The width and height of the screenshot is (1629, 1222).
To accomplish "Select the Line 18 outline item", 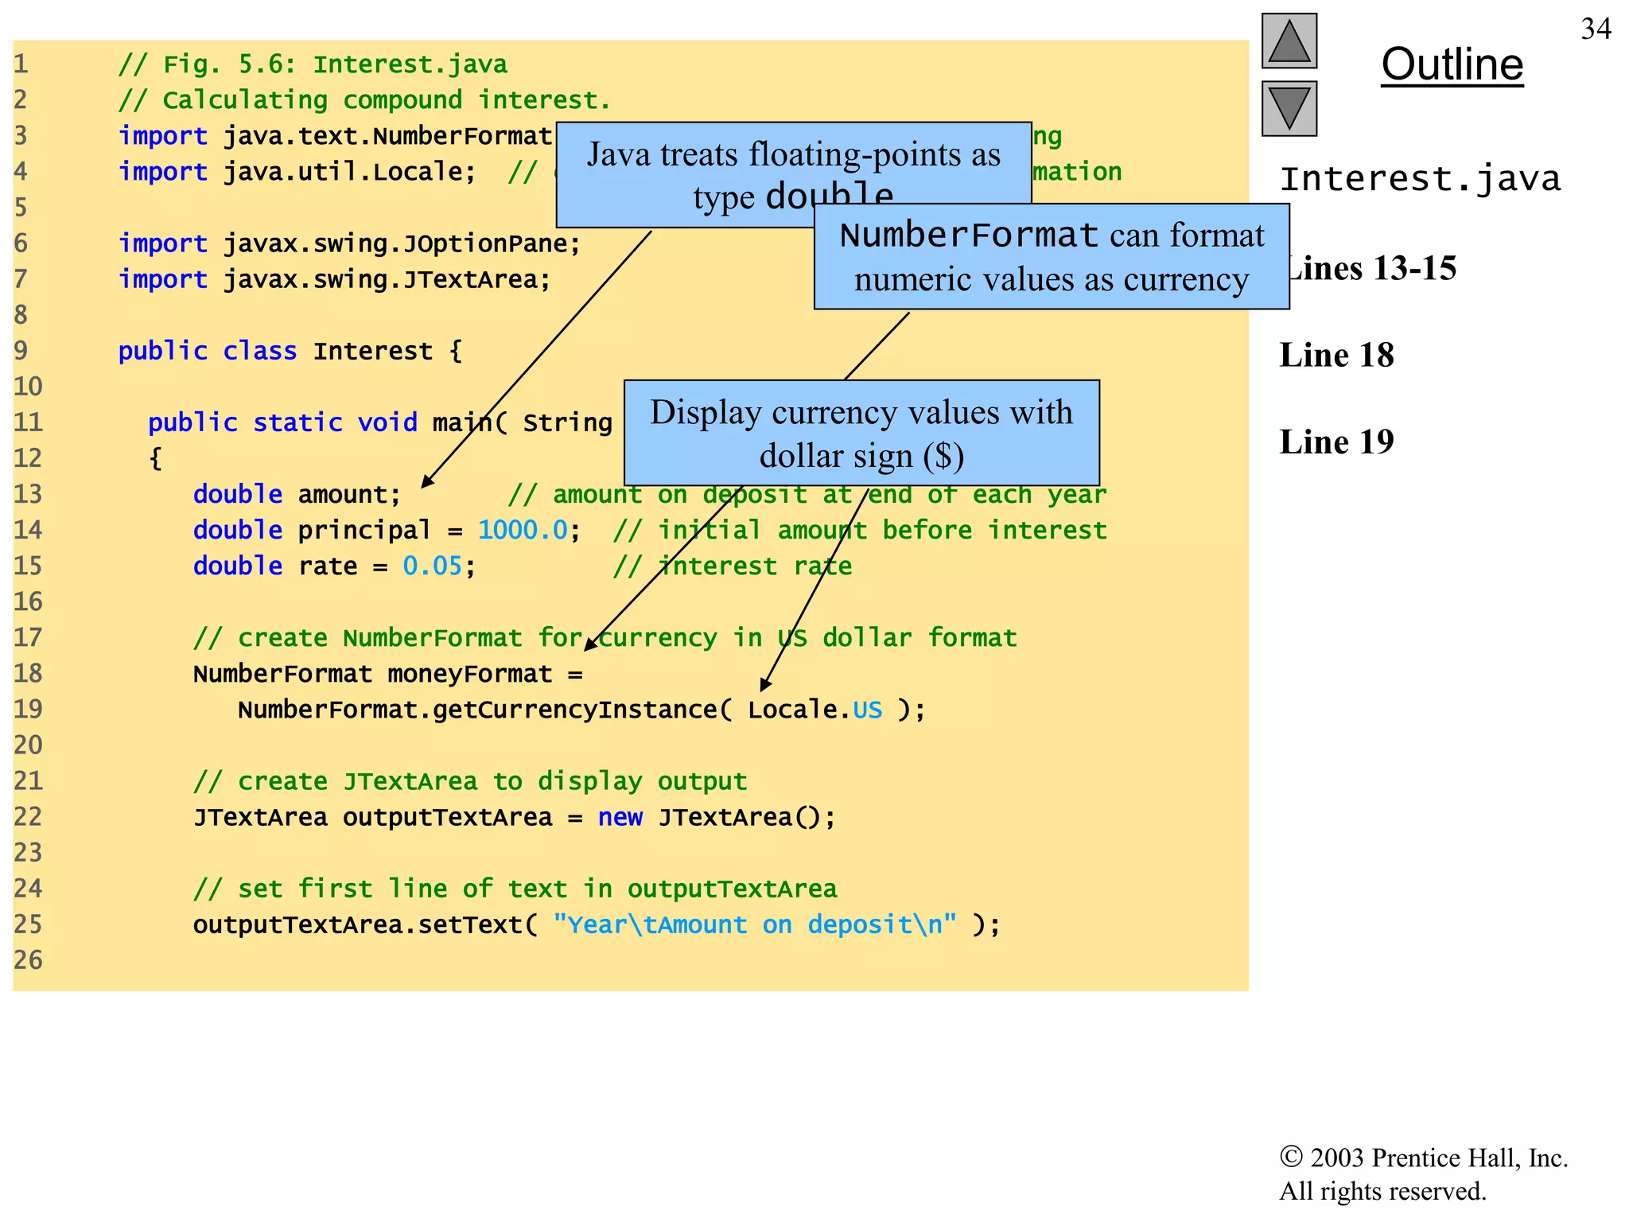I will point(1336,355).
